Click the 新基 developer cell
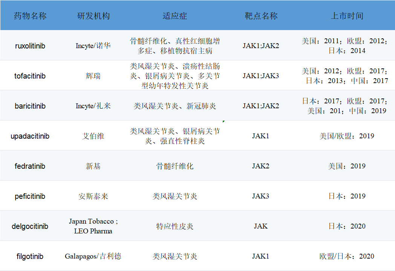Viewport: 395px width, 271px height. [93, 166]
